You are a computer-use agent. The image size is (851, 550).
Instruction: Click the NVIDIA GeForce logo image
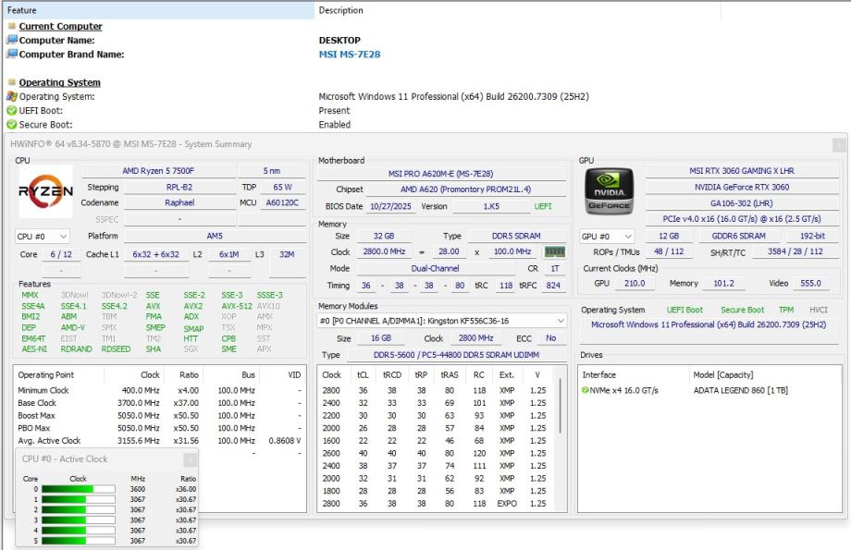609,191
